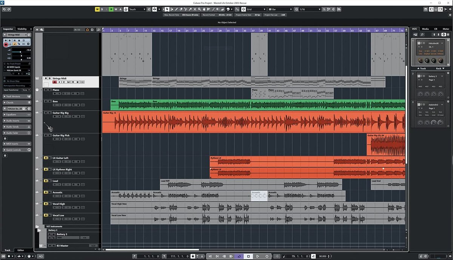453x260 pixels.
Task: Toggle the global Mute M button
Action: [97, 9]
